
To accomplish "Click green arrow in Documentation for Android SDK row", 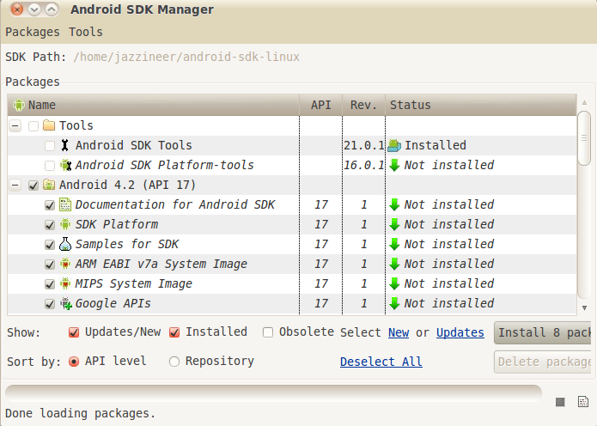I will [394, 204].
